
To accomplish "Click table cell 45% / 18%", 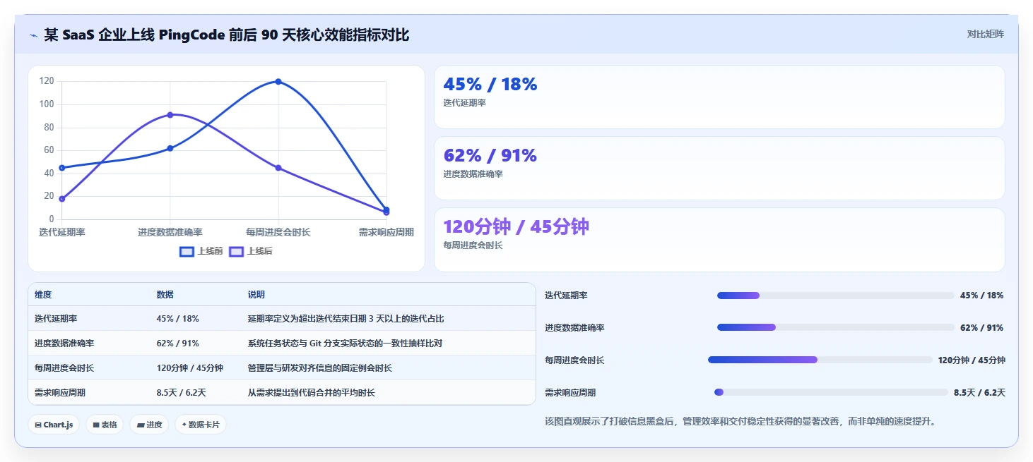I will coord(178,319).
